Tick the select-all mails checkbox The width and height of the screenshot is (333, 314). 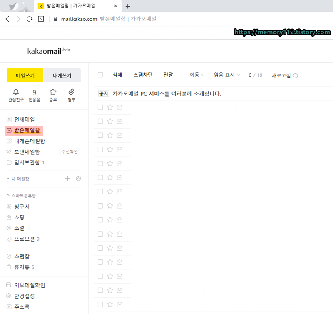pos(100,75)
